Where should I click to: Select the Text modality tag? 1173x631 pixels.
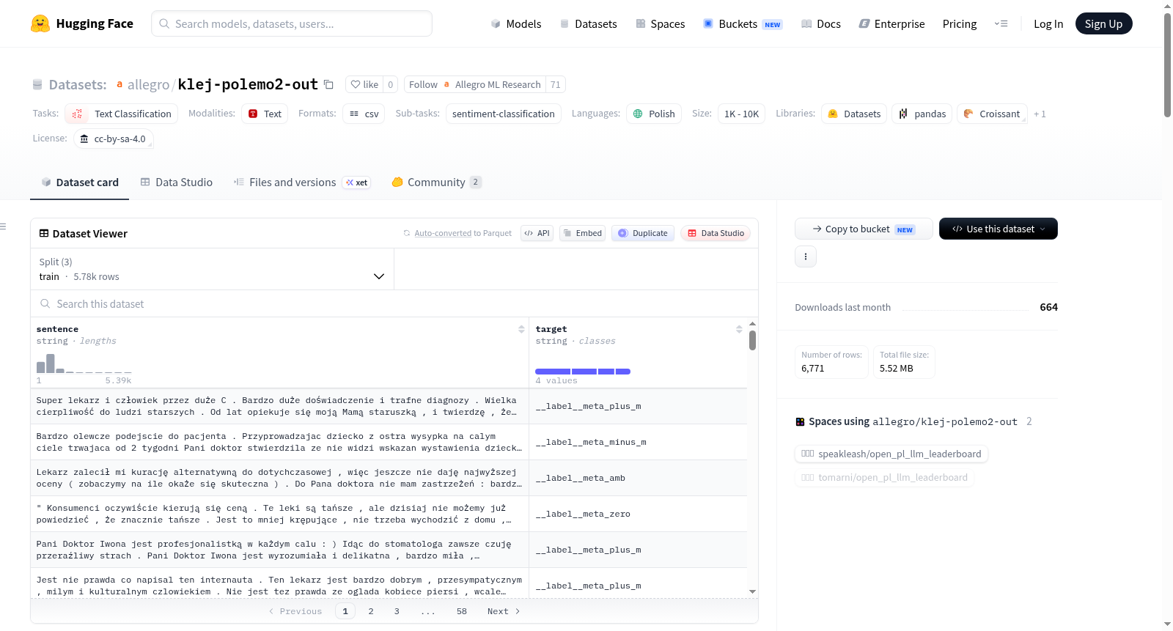[265, 114]
